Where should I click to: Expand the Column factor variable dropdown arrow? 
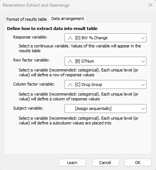[143, 85]
